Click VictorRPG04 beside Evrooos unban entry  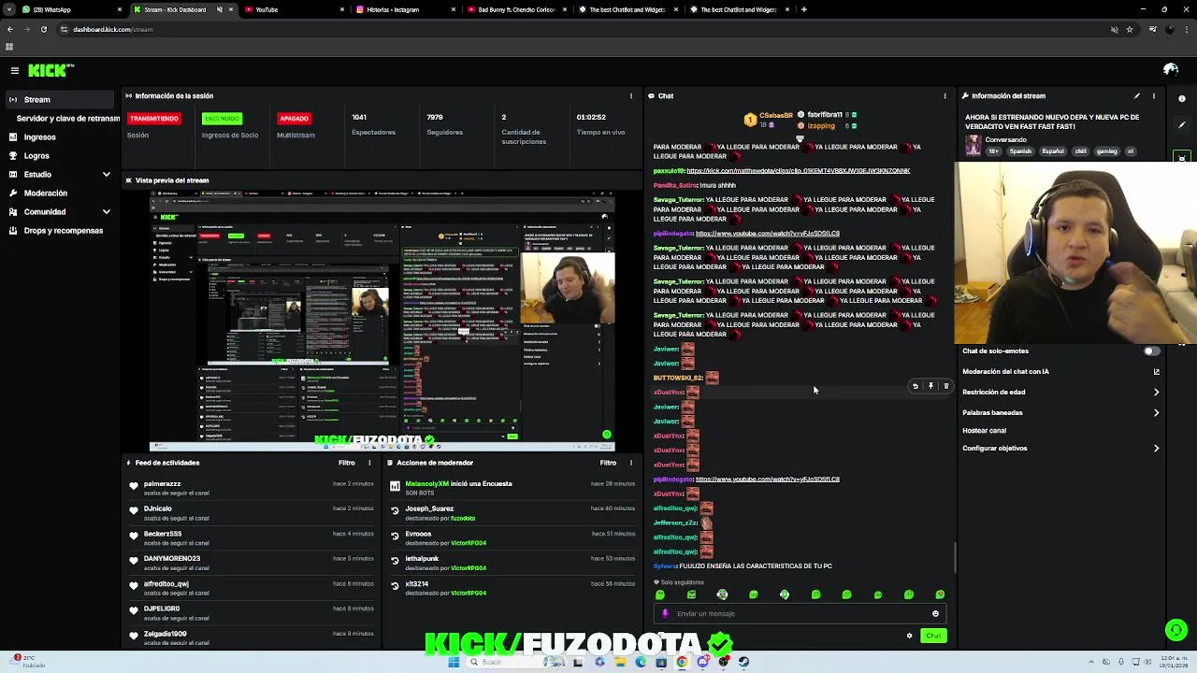(469, 543)
